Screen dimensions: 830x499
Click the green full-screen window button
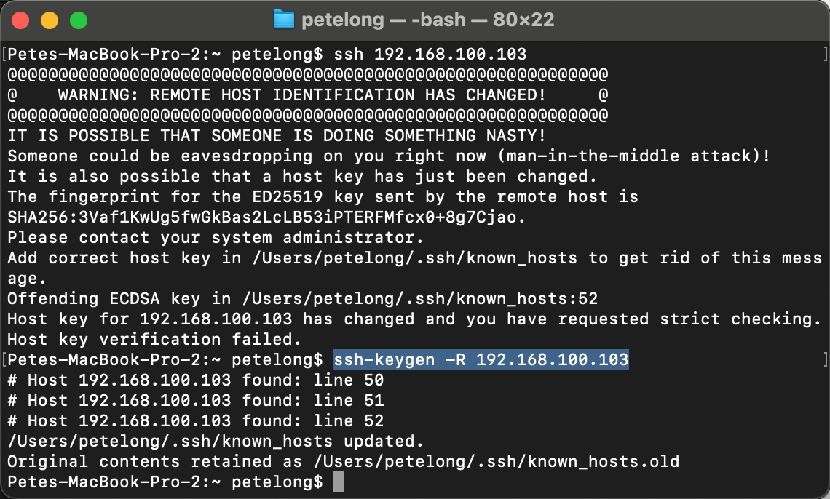pyautogui.click(x=78, y=20)
